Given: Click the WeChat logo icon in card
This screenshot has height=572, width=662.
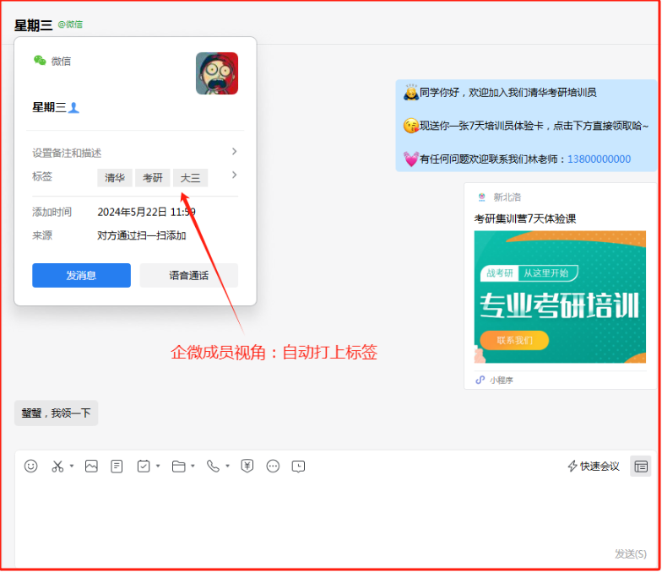Looking at the screenshot, I should click(40, 61).
